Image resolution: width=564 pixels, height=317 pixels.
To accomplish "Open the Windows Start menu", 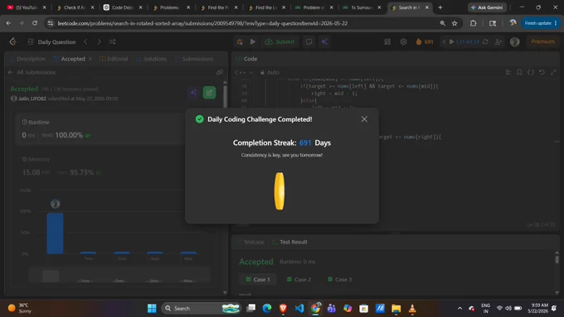I will [152, 308].
